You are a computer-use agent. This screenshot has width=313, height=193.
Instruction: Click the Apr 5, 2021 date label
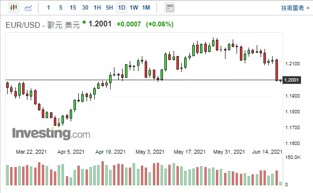coord(71,152)
